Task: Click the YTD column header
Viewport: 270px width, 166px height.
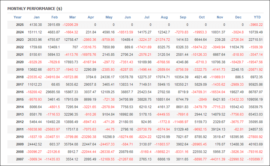Action: tap(257, 17)
